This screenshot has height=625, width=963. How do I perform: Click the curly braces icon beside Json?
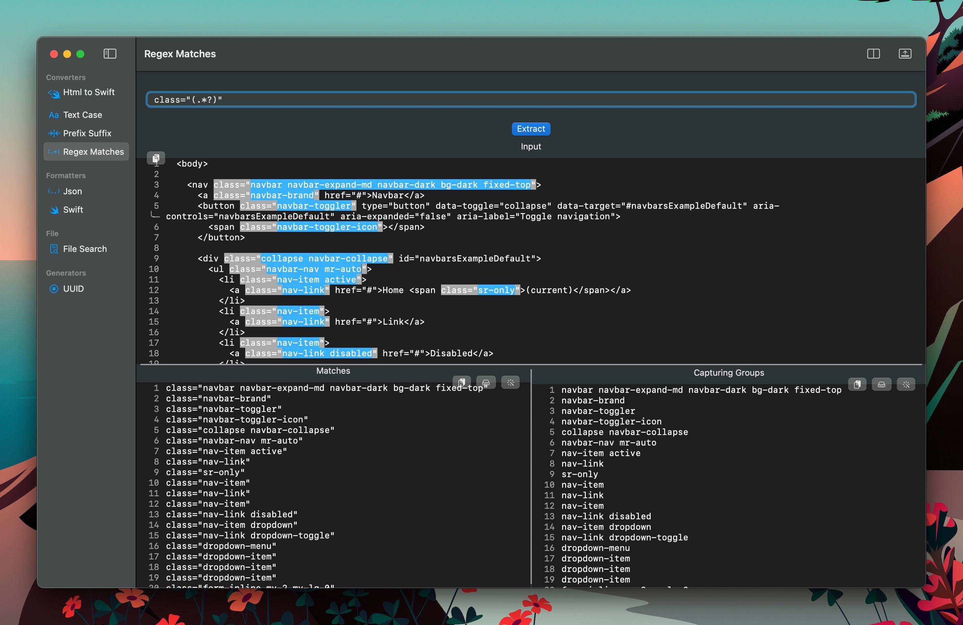(x=54, y=191)
